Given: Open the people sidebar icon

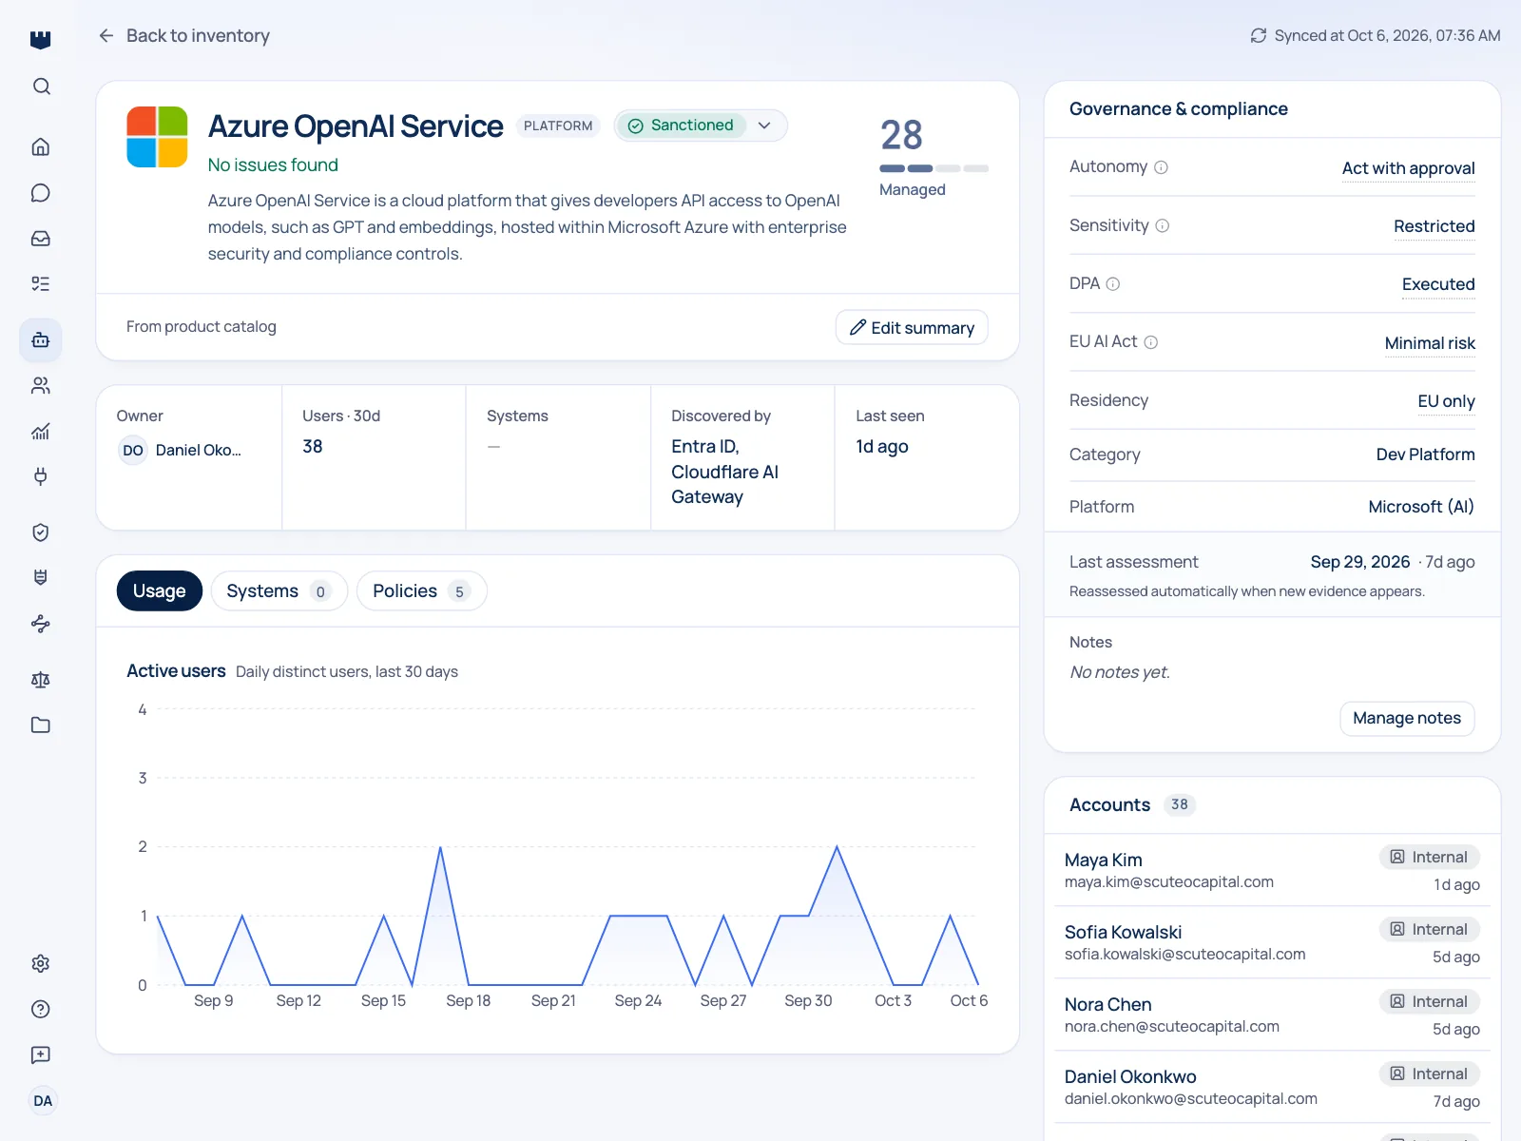Looking at the screenshot, I should pyautogui.click(x=41, y=385).
